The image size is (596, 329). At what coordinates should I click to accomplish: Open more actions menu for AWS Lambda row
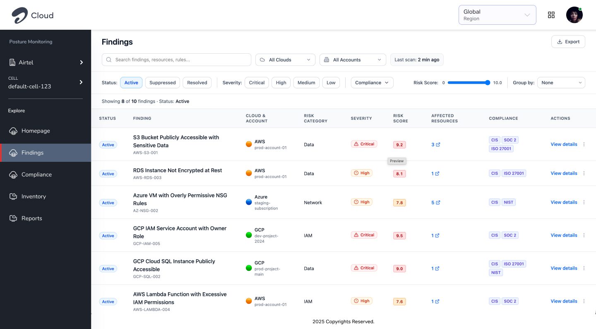(x=584, y=301)
